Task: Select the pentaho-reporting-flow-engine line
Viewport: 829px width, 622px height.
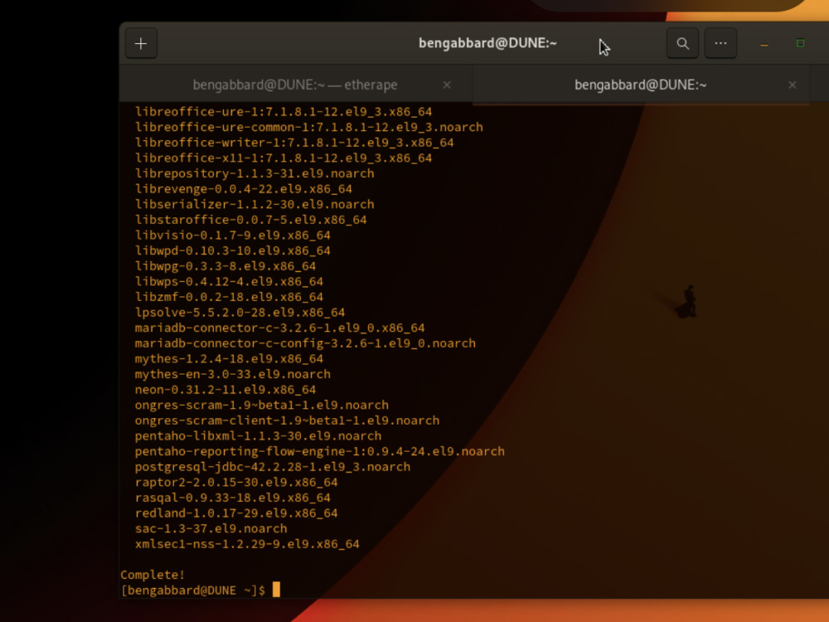Action: [x=321, y=450]
